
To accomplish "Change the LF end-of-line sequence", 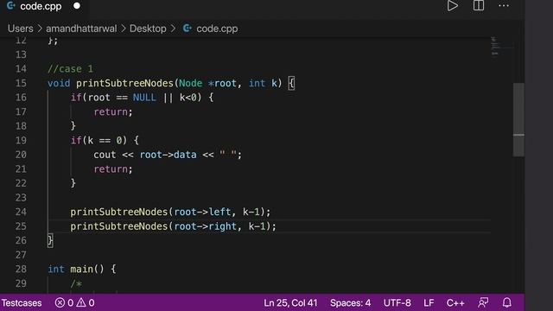I will click(429, 303).
